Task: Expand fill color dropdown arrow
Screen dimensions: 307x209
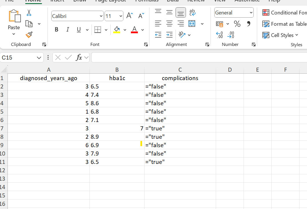Action: click(x=125, y=30)
